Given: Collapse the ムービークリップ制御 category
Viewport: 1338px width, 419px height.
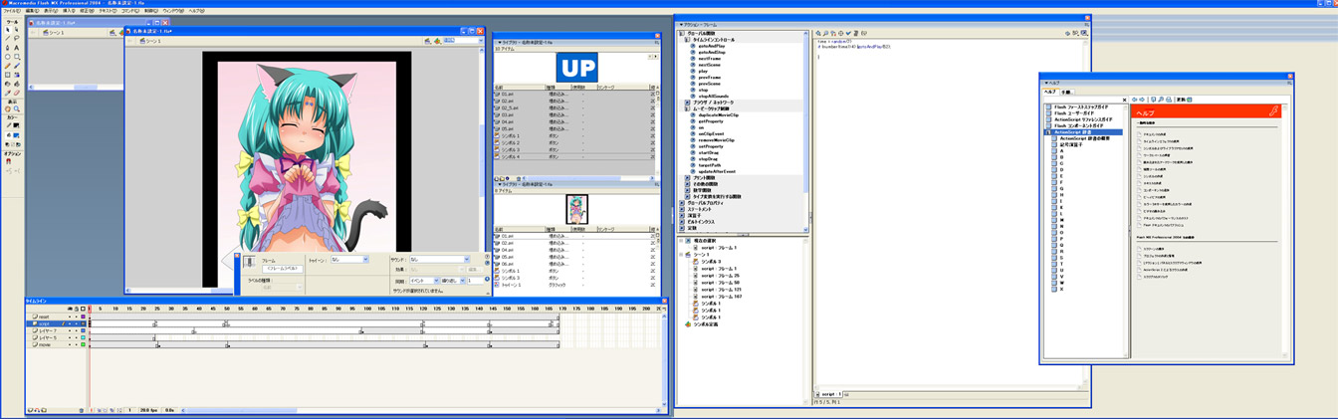Looking at the screenshot, I should (x=686, y=109).
